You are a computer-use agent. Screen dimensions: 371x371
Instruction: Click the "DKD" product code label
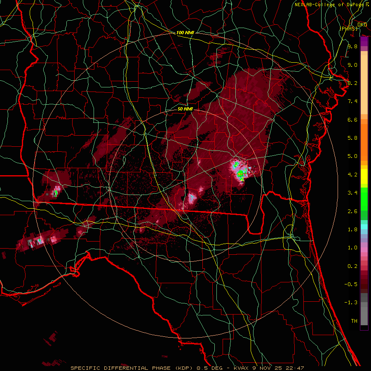362,25
